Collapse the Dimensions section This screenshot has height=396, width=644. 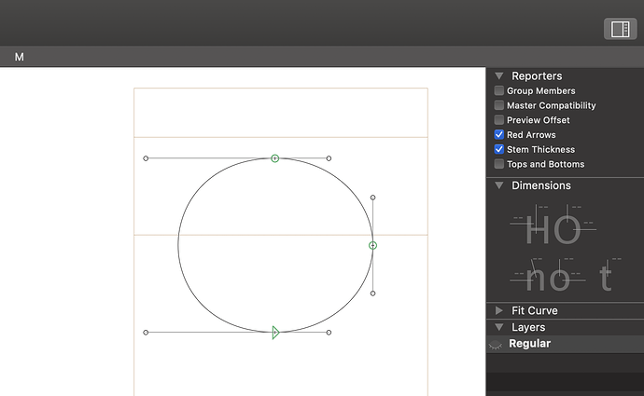click(x=499, y=185)
